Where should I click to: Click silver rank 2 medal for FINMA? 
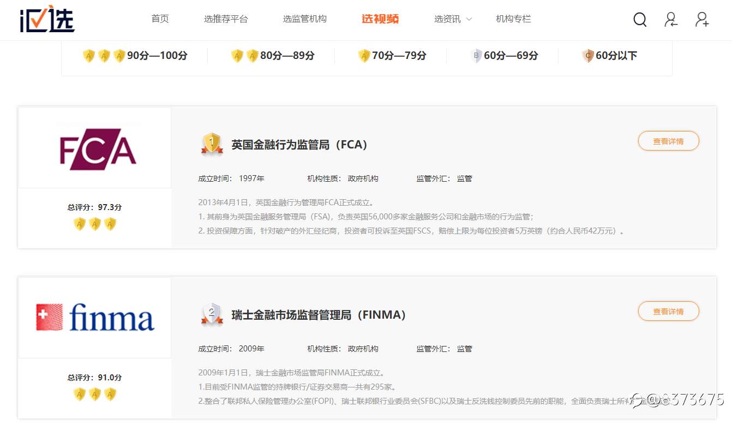click(212, 315)
